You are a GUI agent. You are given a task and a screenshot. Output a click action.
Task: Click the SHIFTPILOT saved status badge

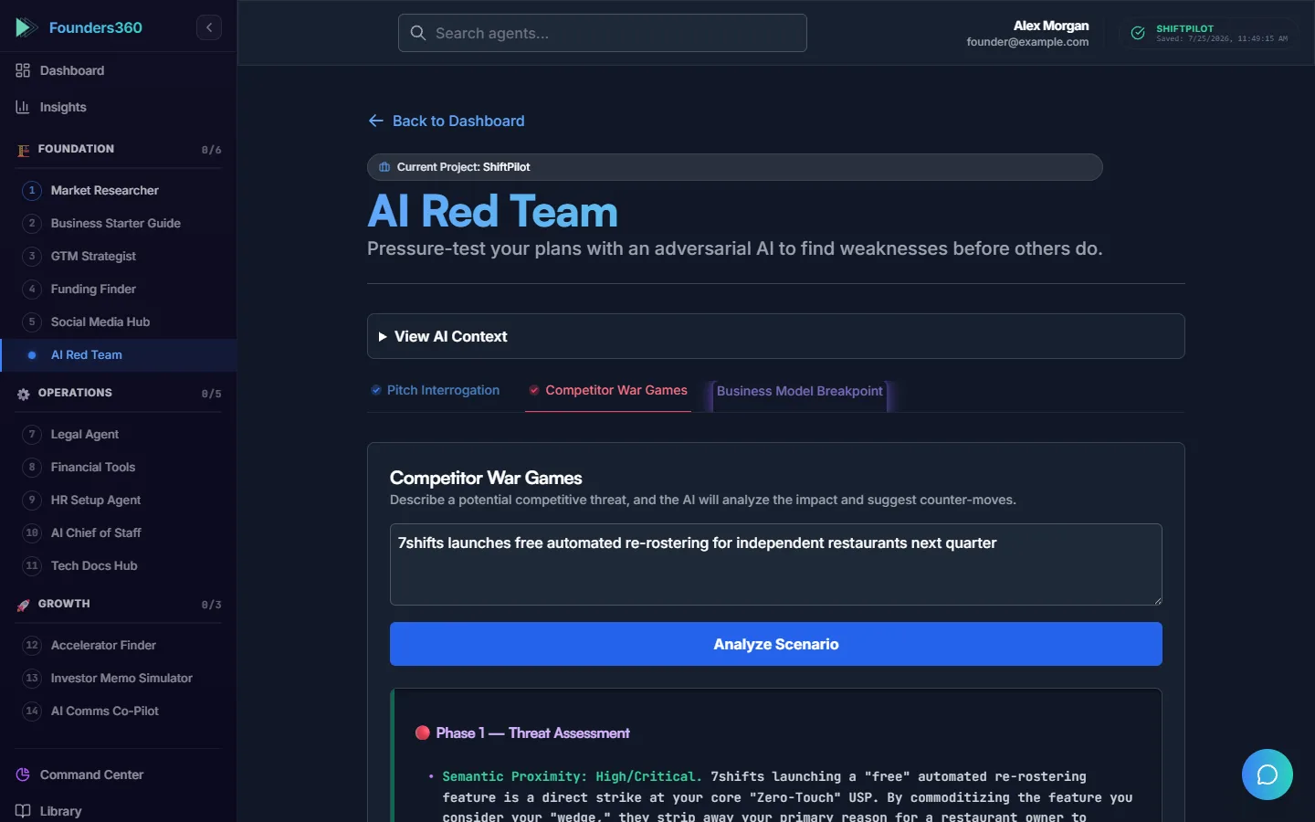(1209, 33)
